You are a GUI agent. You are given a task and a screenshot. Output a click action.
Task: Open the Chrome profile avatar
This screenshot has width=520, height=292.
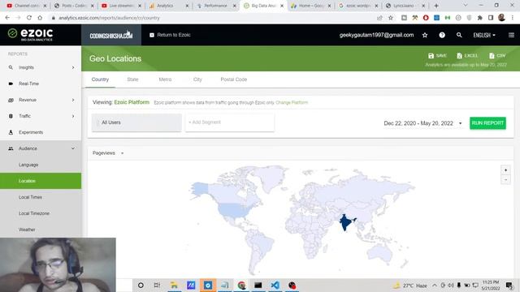point(501,18)
